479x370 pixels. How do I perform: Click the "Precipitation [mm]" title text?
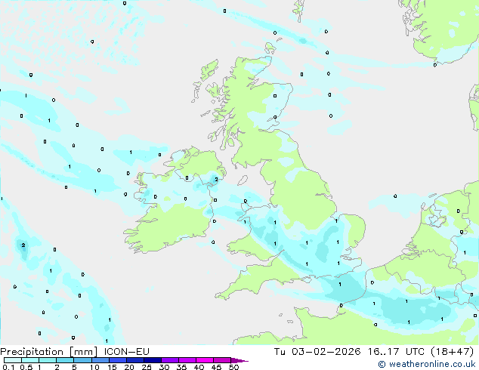[49, 352]
